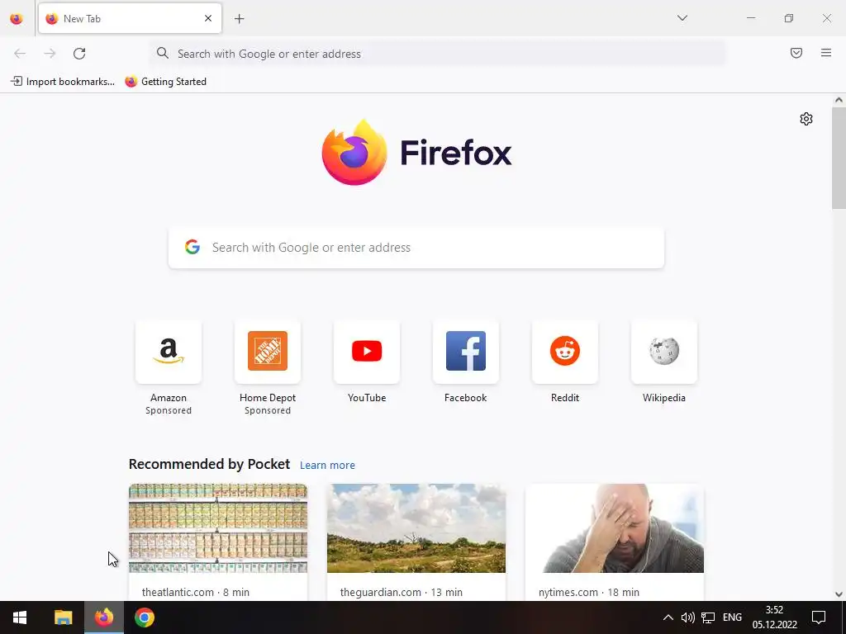The height and width of the screenshot is (634, 846).
Task: Restore down the Firefox window
Action: (x=789, y=18)
